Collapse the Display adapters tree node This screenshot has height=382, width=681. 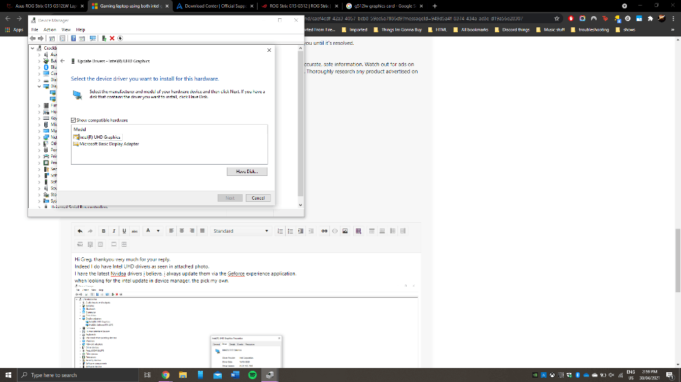(39, 86)
